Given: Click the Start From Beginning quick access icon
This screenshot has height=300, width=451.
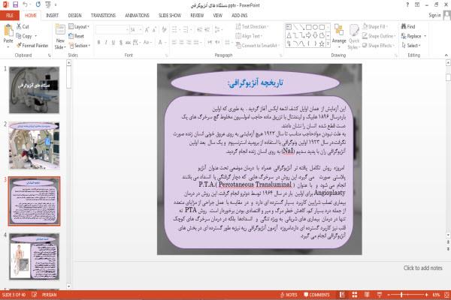Looking at the screenshot, I should point(48,5).
